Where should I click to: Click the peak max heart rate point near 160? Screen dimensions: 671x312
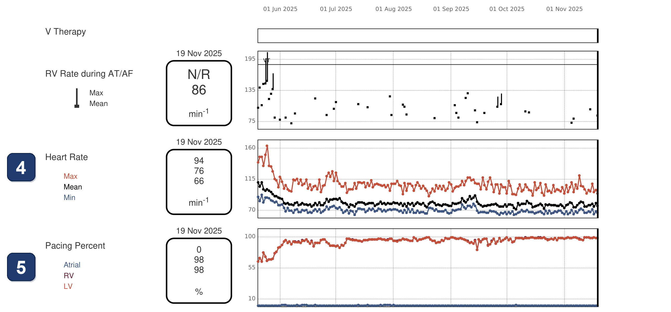pos(267,146)
